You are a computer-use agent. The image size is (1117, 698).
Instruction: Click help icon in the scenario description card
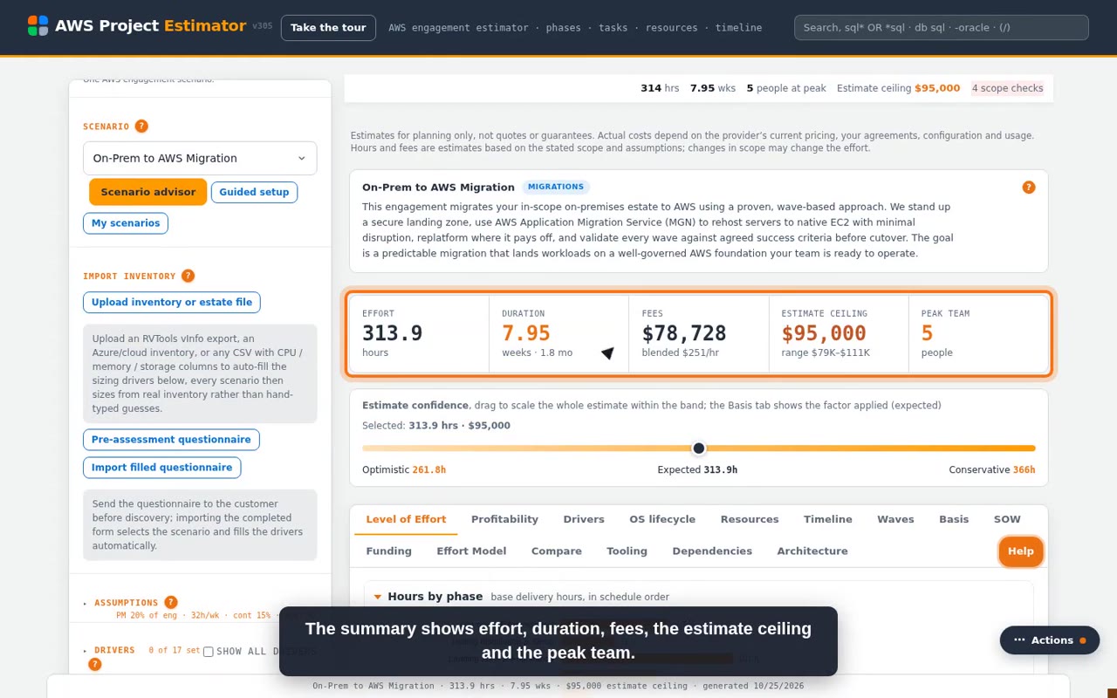pyautogui.click(x=1029, y=188)
